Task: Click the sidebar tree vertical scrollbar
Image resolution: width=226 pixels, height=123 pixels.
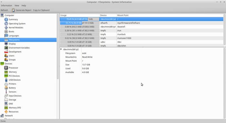Action: tap(58, 46)
